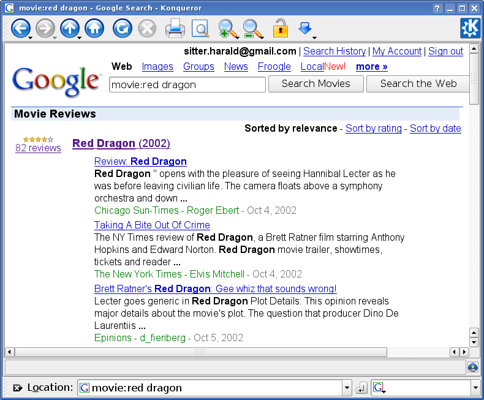Click the Sign out link
This screenshot has width=484, height=400.
pyautogui.click(x=446, y=51)
